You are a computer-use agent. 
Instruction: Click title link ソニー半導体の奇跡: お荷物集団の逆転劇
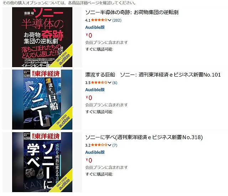(x=132, y=12)
